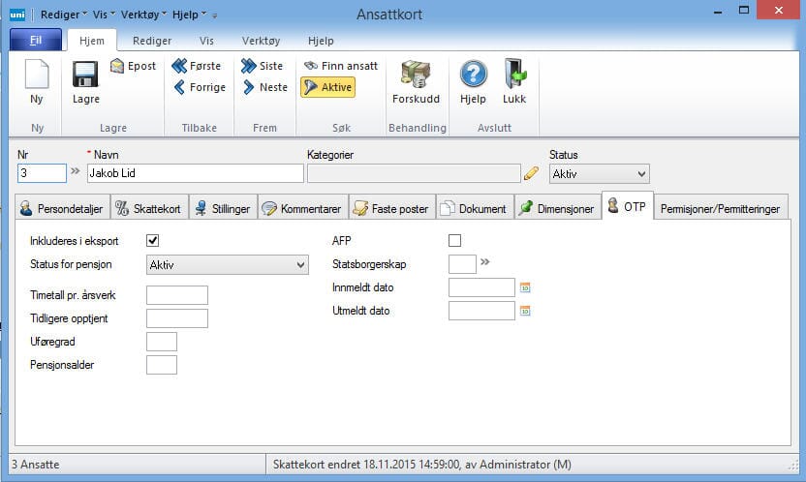Viewport: 806px width, 482px height.
Task: Click Finn ansatt search button
Action: 340,66
